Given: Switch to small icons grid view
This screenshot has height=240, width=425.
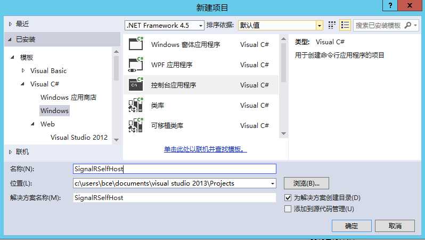Looking at the screenshot, I should [x=332, y=25].
